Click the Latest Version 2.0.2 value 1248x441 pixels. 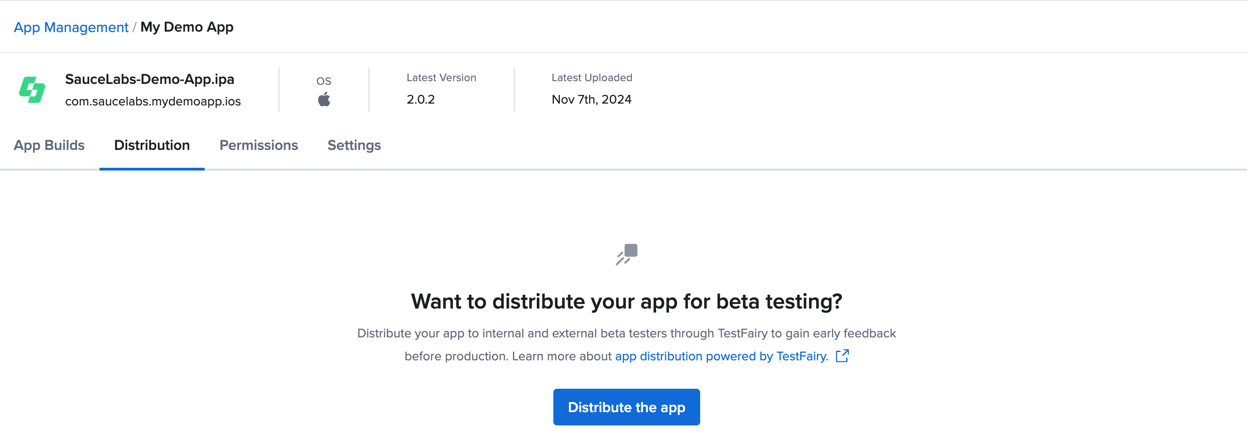[420, 99]
